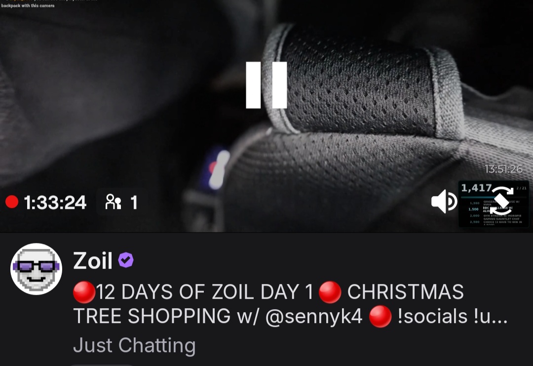Open the Just Chatting category
This screenshot has height=366, width=533.
[134, 345]
